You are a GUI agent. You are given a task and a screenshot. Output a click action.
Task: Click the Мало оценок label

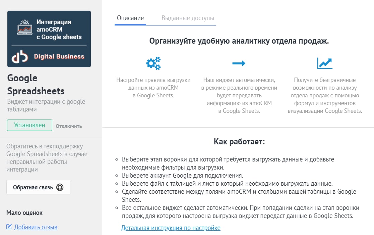click(x=24, y=213)
